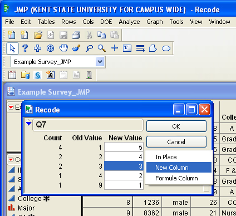This screenshot has height=216, width=236.
Task: Select the Line drawing tool
Action: coord(140,48)
